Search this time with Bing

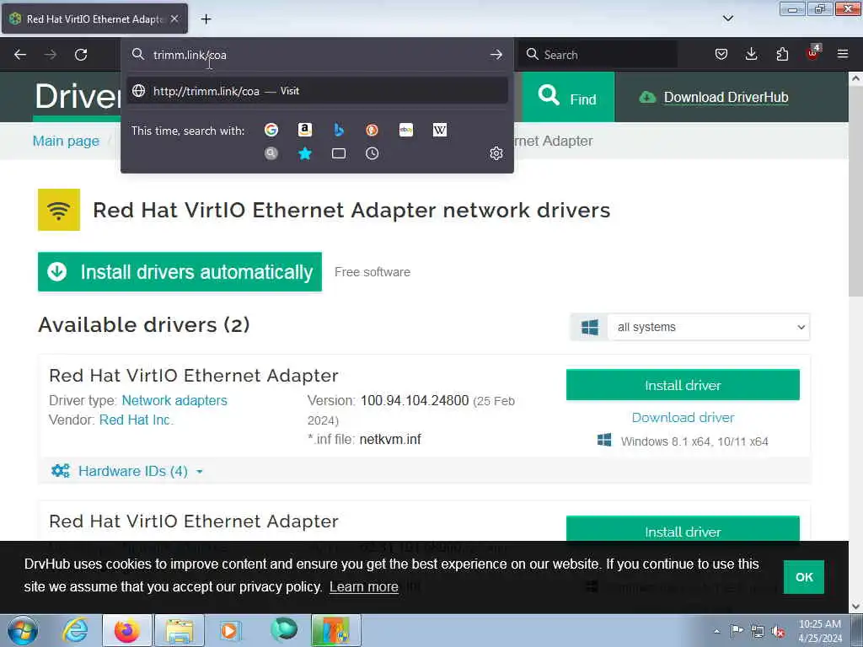click(339, 130)
